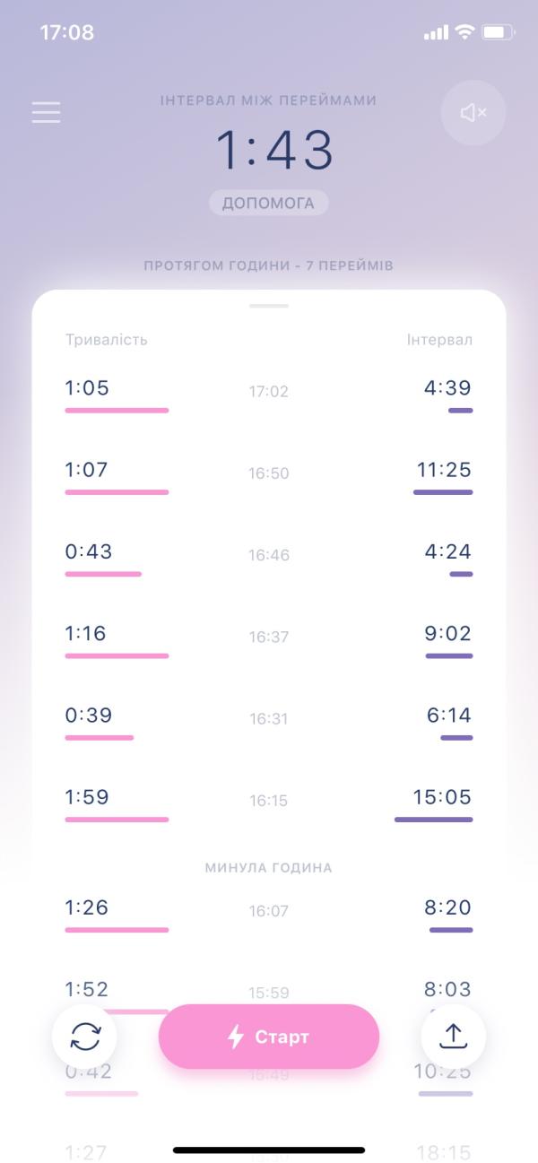Tap the purple interval bar under 11:25
Viewport: 538px width, 1163px height.
coord(443,492)
